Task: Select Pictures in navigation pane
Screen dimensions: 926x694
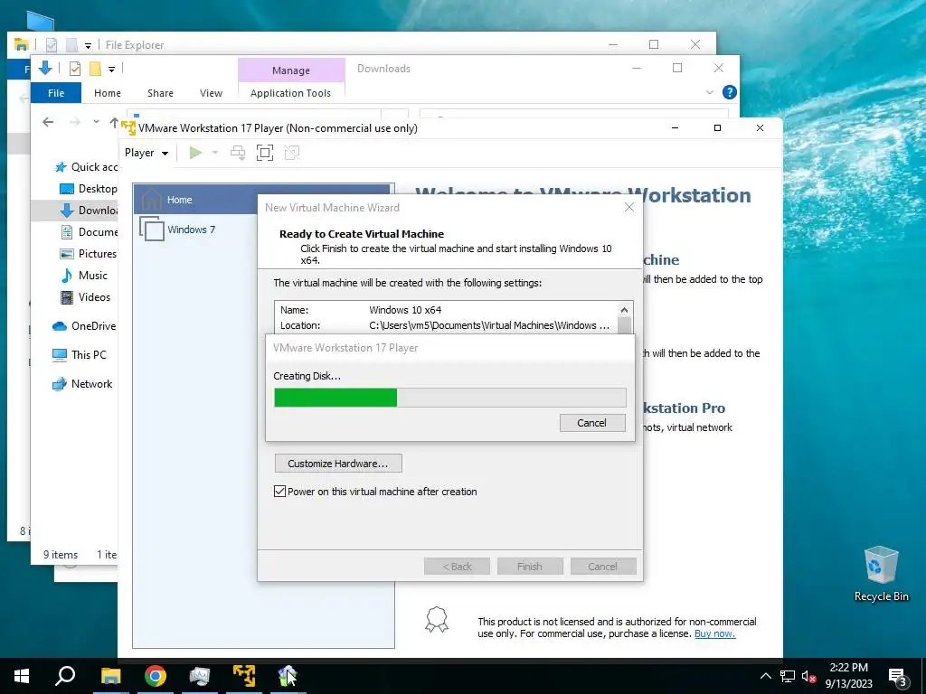Action: click(x=89, y=254)
